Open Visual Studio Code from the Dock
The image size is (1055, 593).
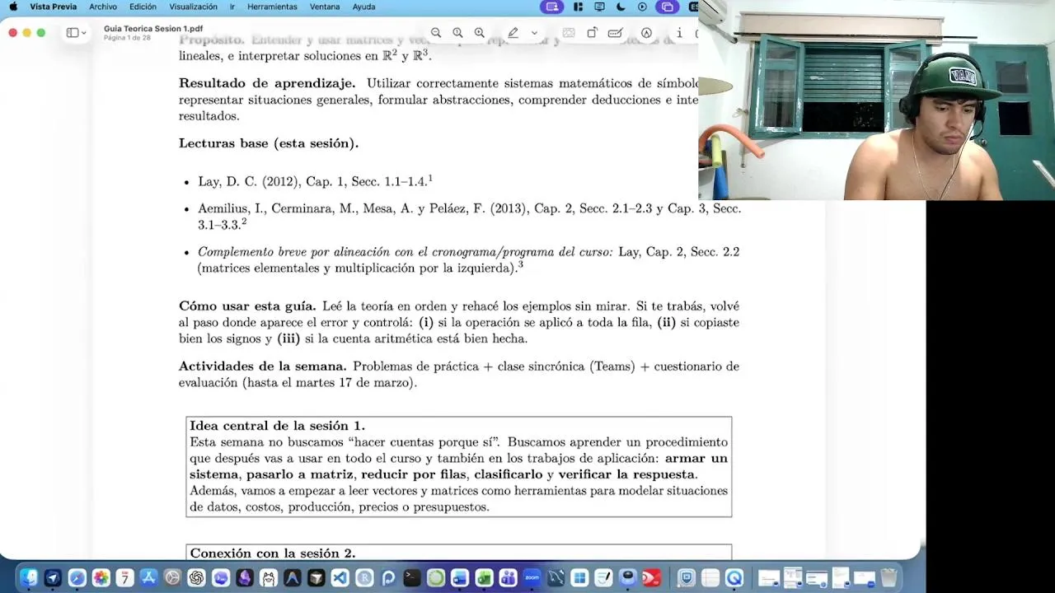point(340,577)
